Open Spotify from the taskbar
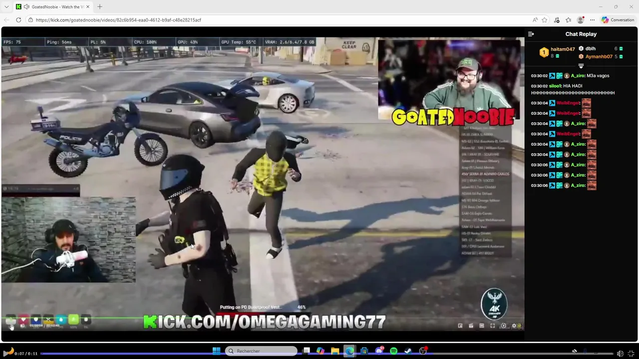The height and width of the screenshot is (359, 639). point(393,351)
